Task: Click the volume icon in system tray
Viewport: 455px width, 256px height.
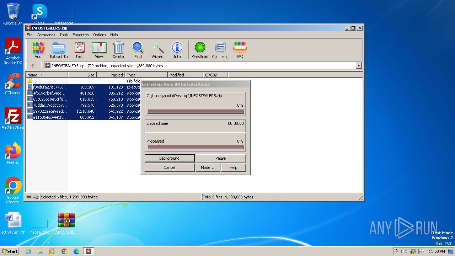Action: [404, 251]
